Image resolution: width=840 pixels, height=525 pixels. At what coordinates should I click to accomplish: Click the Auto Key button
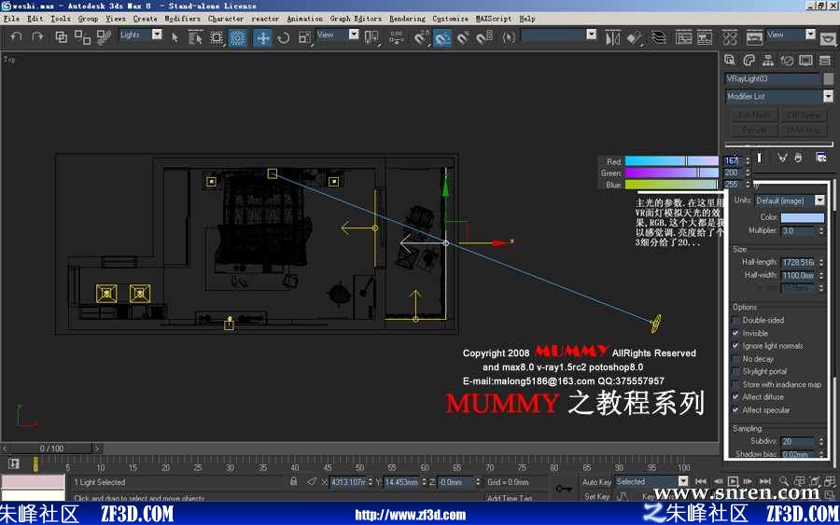tap(596, 482)
